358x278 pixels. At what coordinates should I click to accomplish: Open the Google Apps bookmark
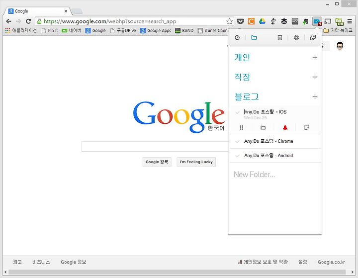tap(156, 30)
